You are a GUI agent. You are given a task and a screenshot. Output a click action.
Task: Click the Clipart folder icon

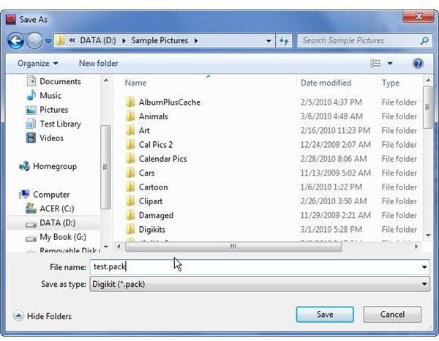click(130, 201)
